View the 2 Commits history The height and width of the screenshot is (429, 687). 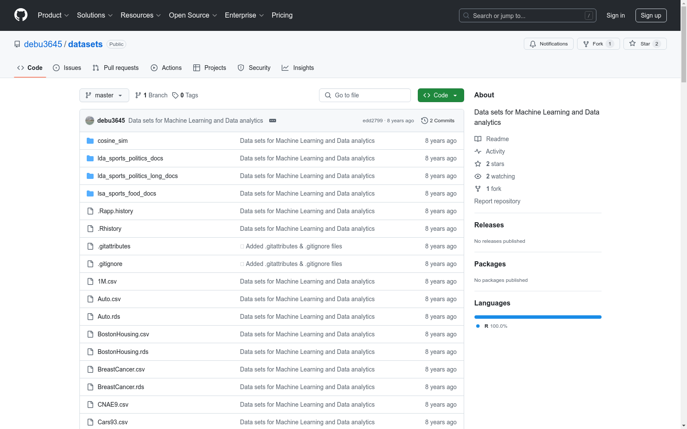tap(438, 121)
